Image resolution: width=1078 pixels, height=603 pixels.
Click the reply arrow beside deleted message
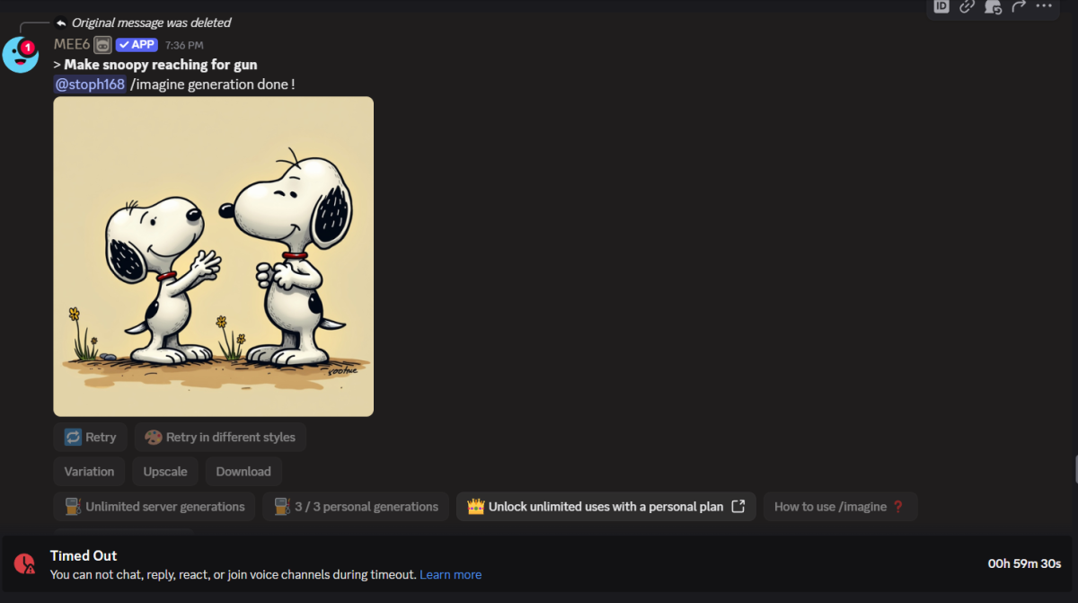click(x=61, y=22)
